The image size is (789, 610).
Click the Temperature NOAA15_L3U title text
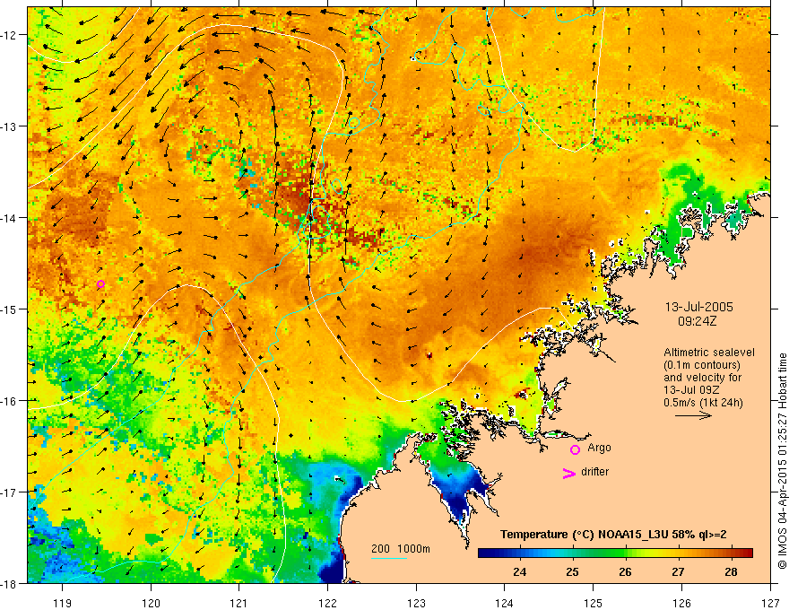[613, 535]
